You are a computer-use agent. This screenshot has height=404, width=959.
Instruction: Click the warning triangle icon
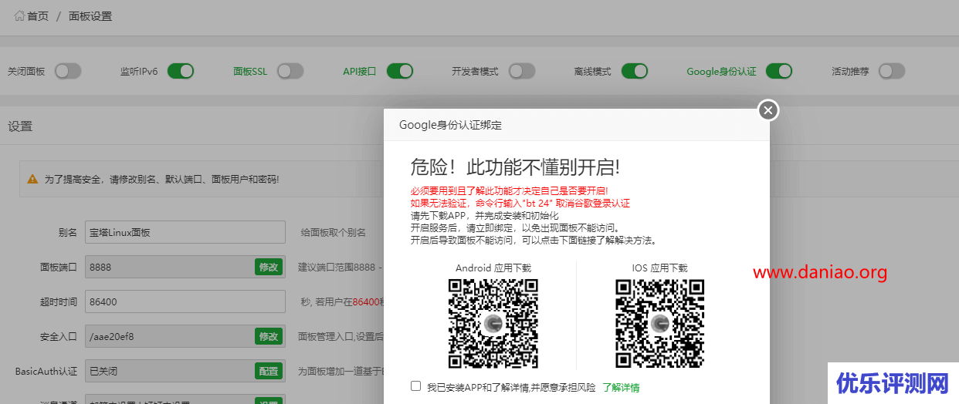pyautogui.click(x=32, y=179)
